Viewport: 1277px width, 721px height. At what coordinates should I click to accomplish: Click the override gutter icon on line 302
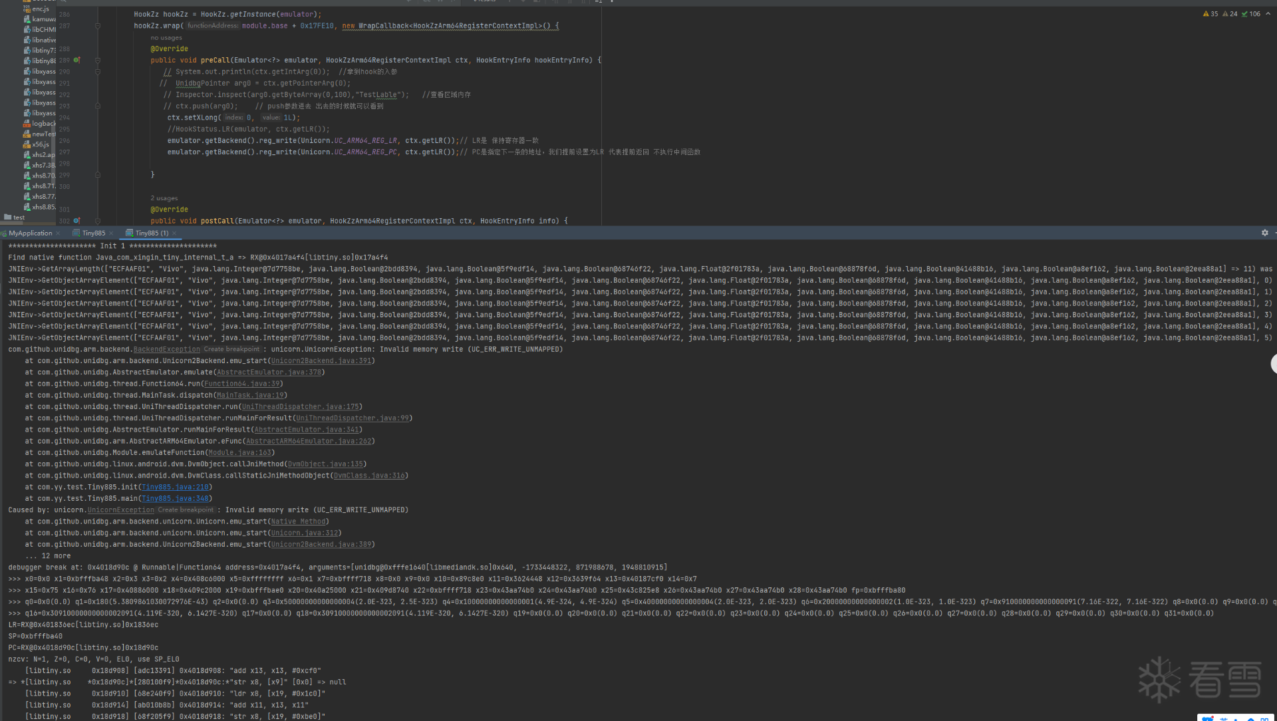(x=76, y=221)
